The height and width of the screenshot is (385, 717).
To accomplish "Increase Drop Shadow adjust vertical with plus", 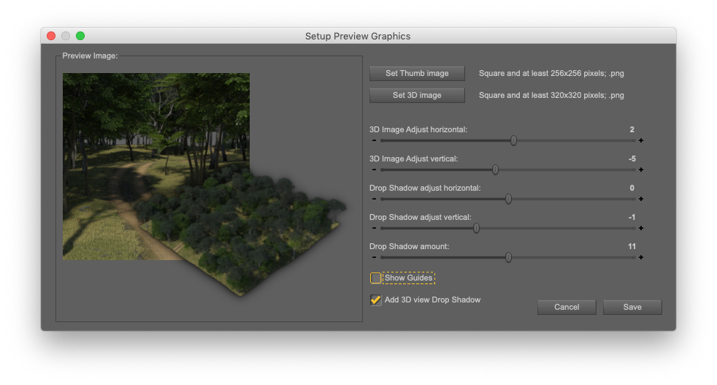I will coord(641,228).
